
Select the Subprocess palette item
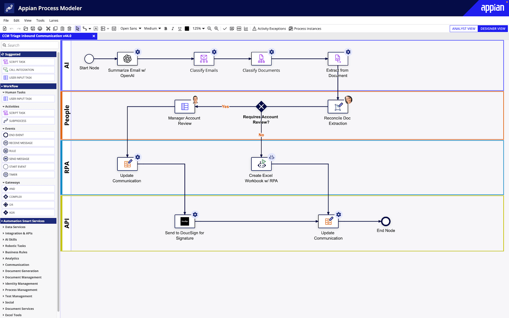(28, 121)
